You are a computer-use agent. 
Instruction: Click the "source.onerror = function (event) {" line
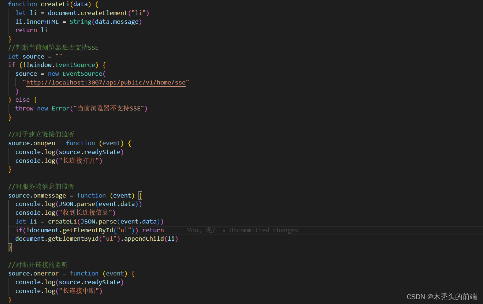[71, 273]
